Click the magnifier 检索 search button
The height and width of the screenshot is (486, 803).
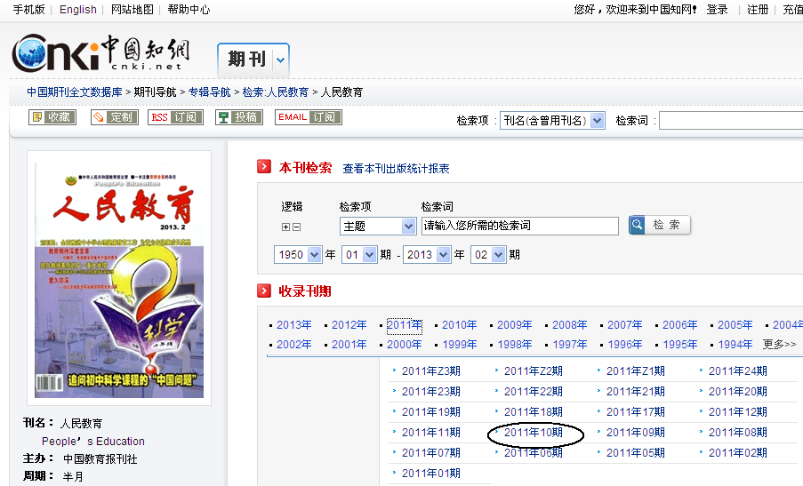pyautogui.click(x=660, y=225)
